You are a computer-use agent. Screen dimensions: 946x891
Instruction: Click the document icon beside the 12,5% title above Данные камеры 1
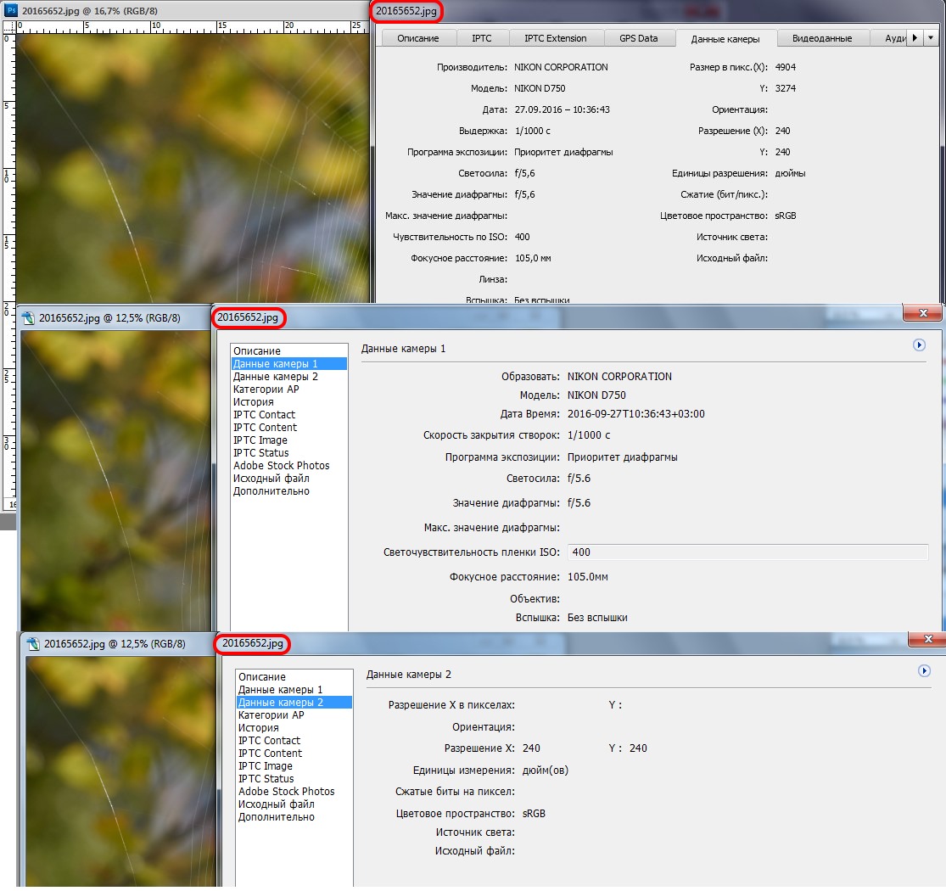coord(28,318)
